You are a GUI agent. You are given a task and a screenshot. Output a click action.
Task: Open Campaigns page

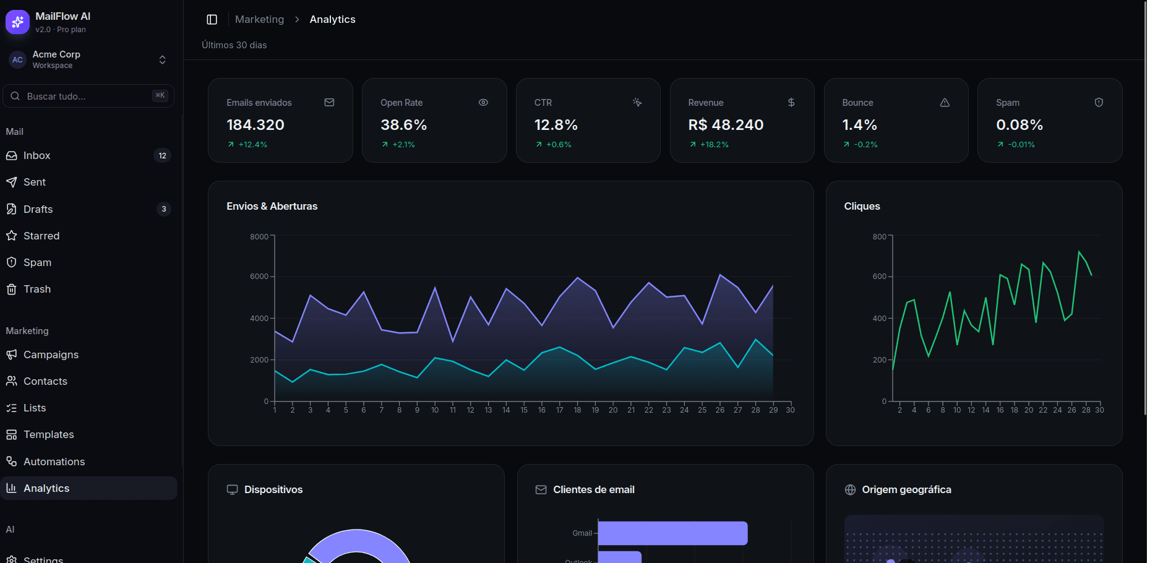pyautogui.click(x=88, y=355)
